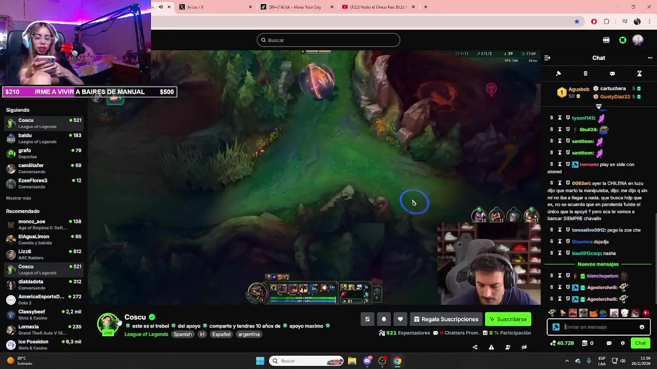
Task: Open the Ice Poseidon recommended channel
Action: pyautogui.click(x=44, y=344)
